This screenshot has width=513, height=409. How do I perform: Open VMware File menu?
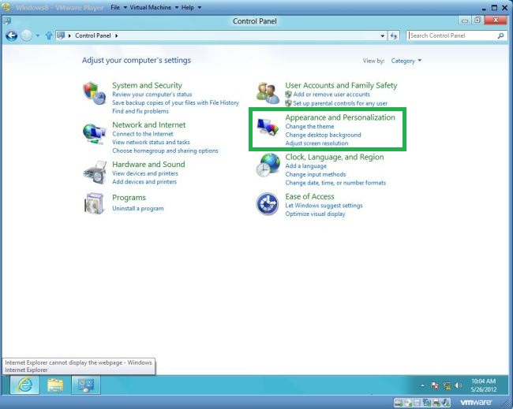[118, 7]
